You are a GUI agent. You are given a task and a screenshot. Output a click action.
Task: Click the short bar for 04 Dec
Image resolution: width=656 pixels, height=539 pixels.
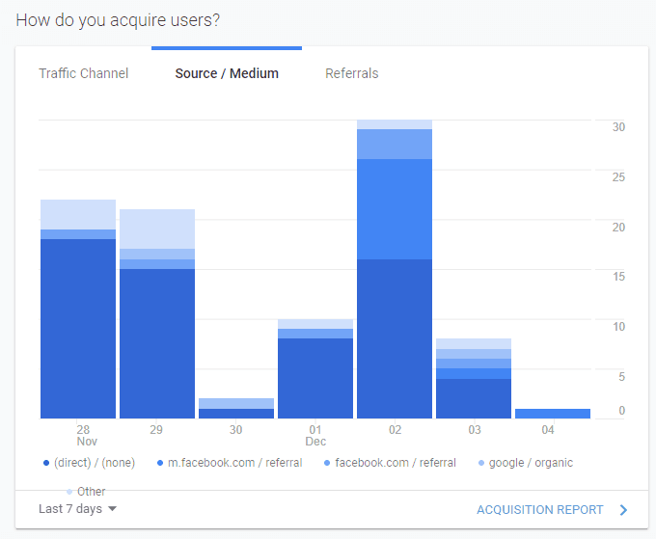(x=553, y=414)
